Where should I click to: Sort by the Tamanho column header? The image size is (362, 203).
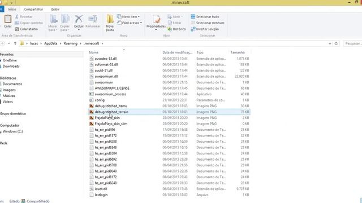[x=238, y=52]
